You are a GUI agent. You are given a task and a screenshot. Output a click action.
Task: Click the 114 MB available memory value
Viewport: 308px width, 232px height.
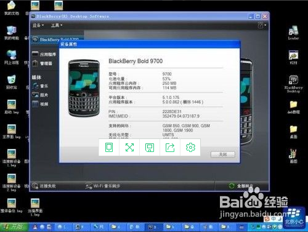coord(169,88)
